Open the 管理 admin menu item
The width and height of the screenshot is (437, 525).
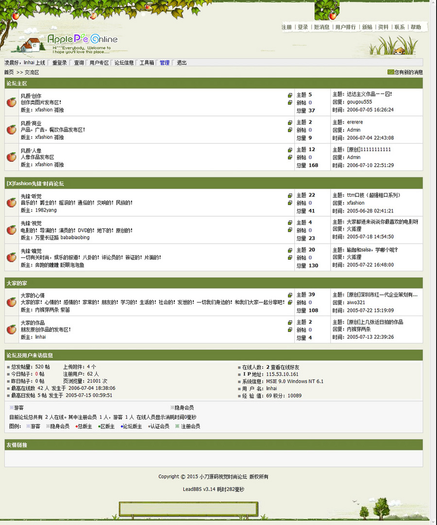[164, 62]
